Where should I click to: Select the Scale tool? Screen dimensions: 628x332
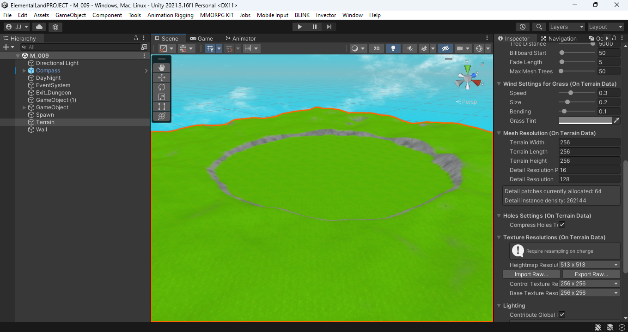point(161,96)
